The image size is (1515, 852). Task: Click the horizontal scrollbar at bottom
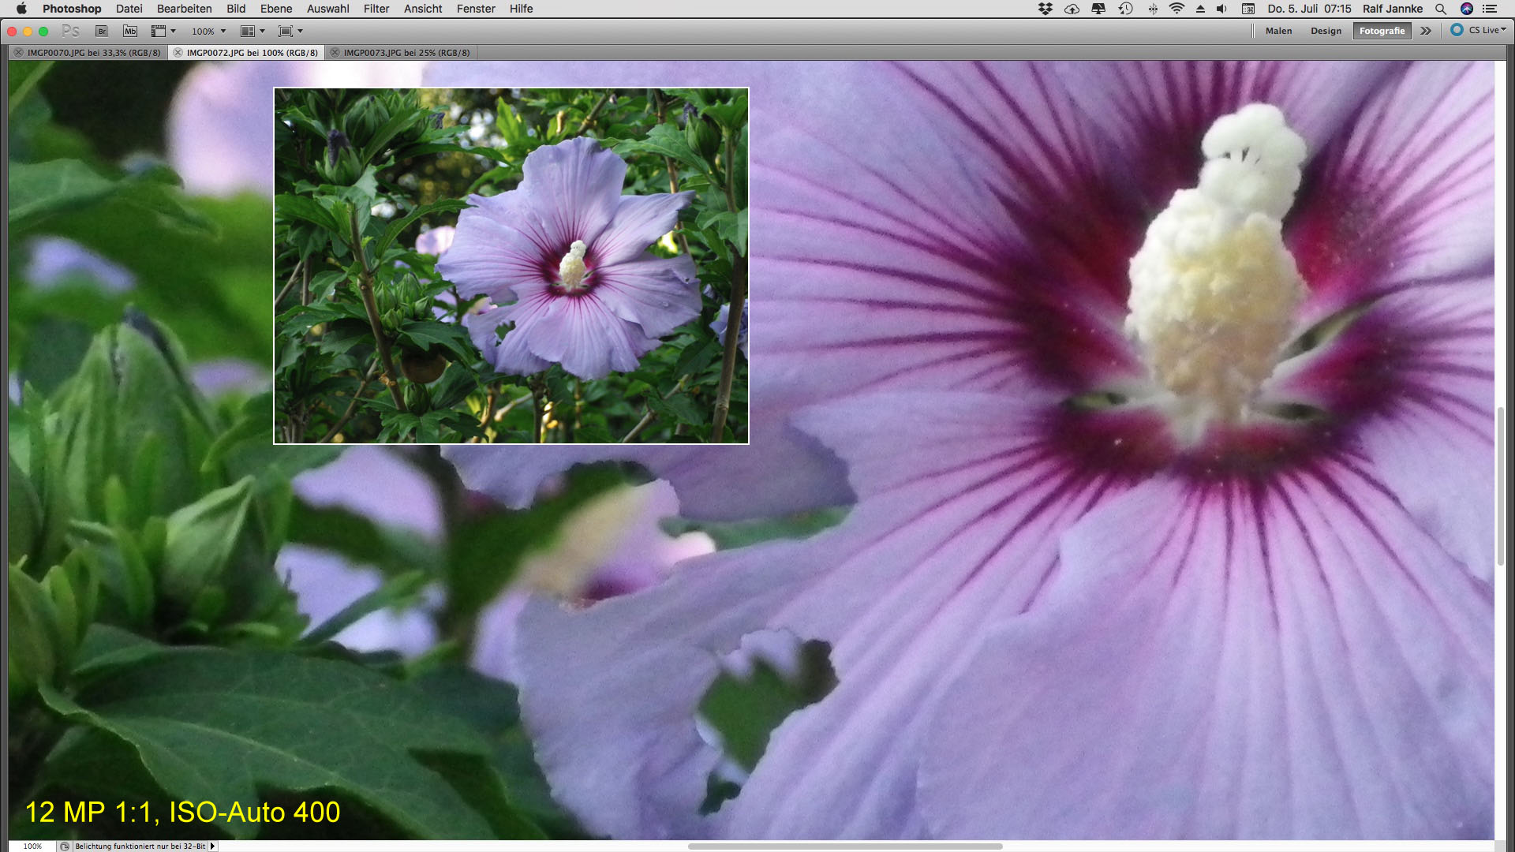[x=844, y=846]
